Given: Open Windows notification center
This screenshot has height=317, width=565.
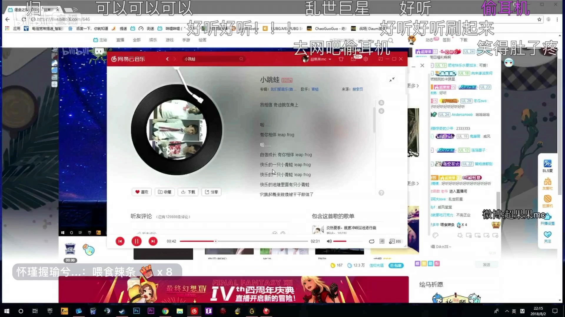Looking at the screenshot, I should pyautogui.click(x=555, y=311).
